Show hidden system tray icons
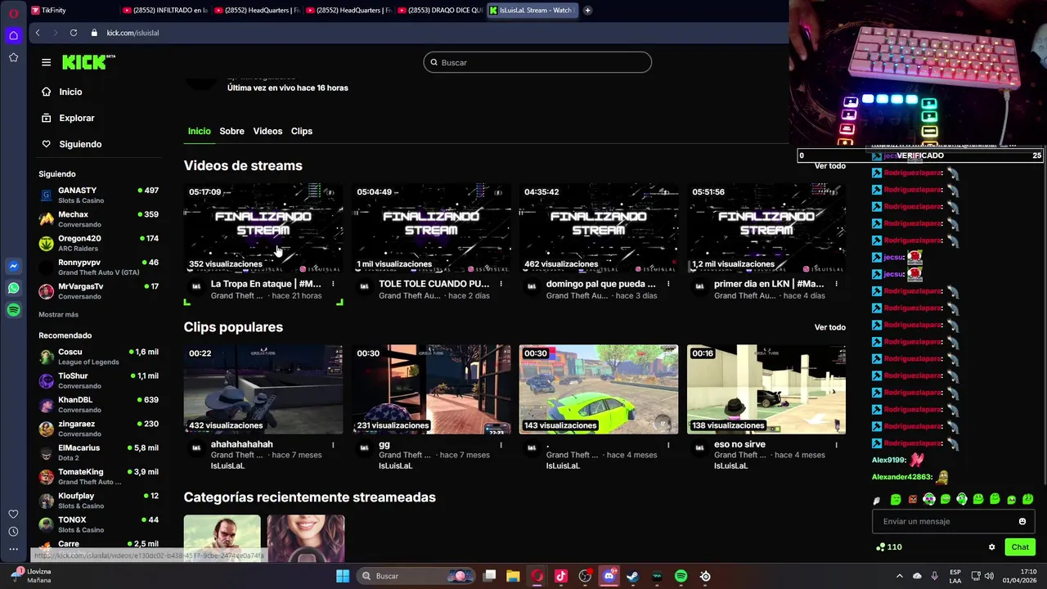1047x589 pixels. (x=899, y=576)
